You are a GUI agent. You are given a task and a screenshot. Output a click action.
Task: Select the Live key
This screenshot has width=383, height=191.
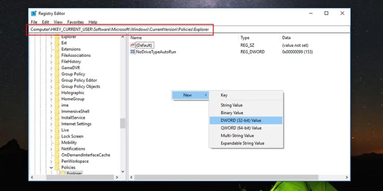coord(65,130)
